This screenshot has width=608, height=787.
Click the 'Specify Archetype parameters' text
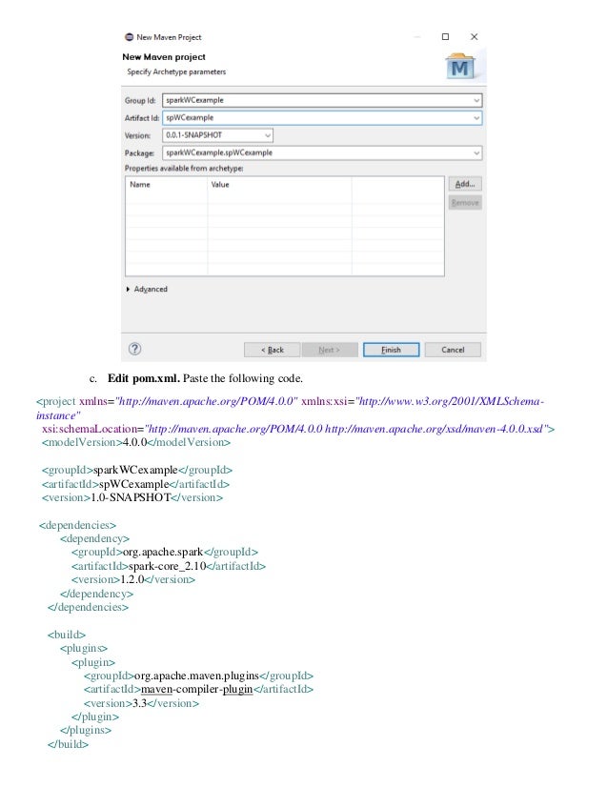pyautogui.click(x=176, y=71)
